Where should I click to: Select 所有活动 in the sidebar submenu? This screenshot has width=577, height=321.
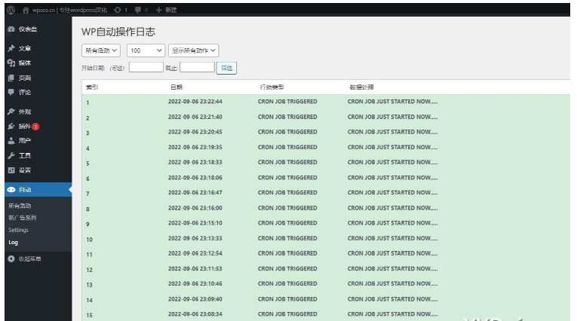point(21,206)
